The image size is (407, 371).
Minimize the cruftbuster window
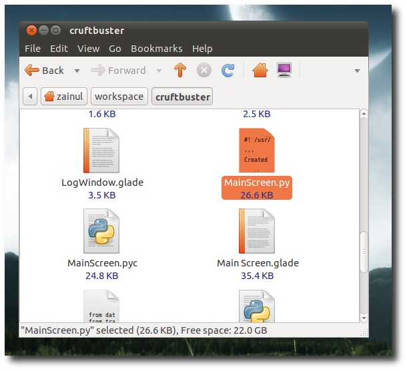[x=43, y=31]
